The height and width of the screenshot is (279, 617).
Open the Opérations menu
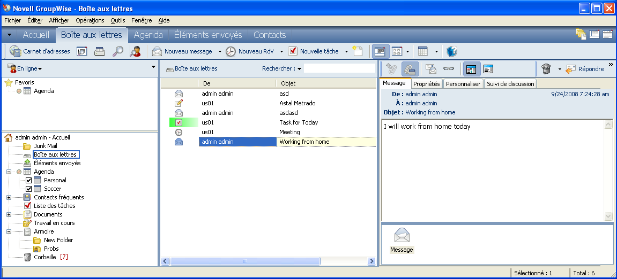tap(90, 20)
